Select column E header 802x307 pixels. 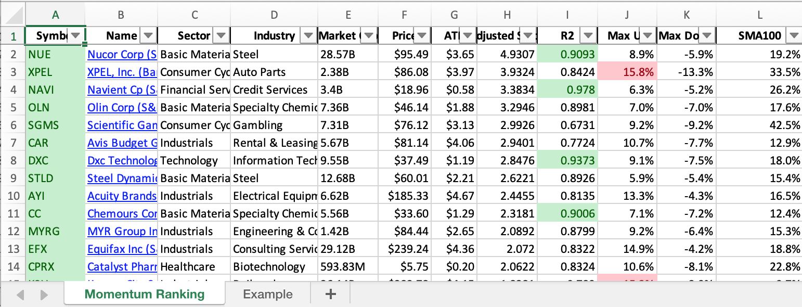[x=348, y=15]
